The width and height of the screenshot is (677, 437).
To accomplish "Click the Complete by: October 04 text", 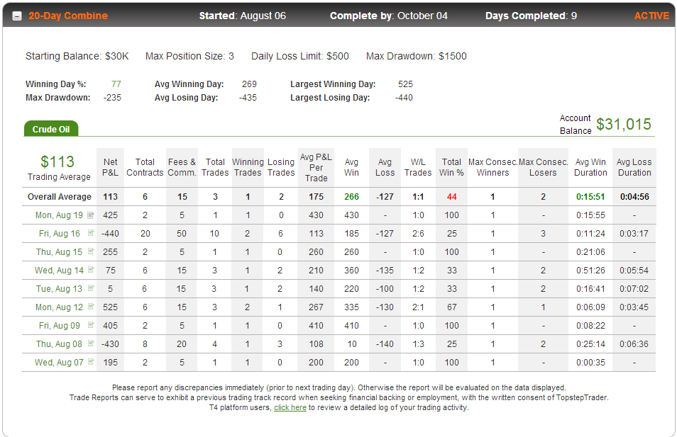I will click(x=389, y=16).
